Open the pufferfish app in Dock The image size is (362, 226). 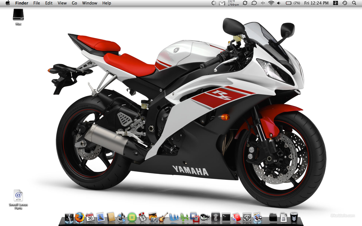point(205,217)
